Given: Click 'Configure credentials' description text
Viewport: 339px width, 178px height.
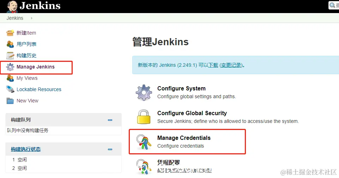Looking at the screenshot, I should click(181, 146).
